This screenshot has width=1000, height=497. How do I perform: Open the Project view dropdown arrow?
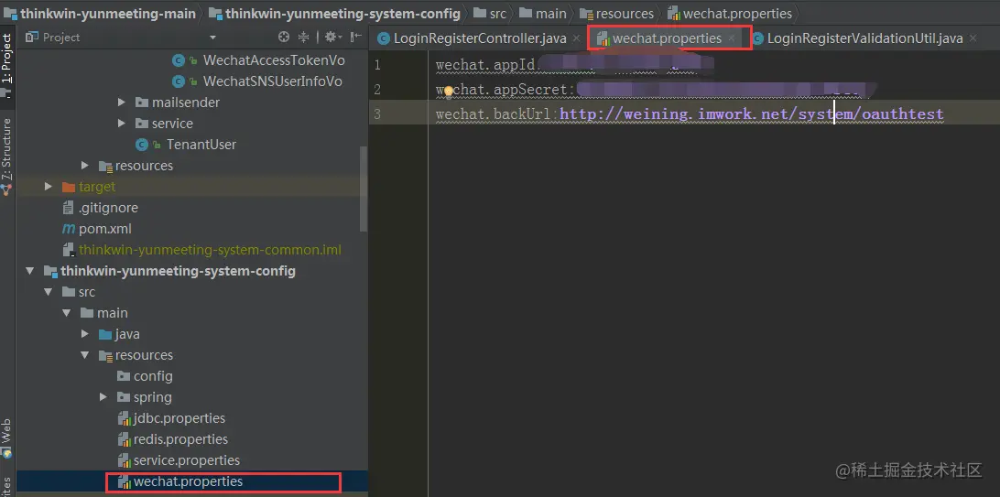[213, 38]
